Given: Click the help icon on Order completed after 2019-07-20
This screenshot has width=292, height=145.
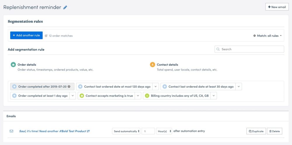Looking at the screenshot, I should click(x=69, y=87).
